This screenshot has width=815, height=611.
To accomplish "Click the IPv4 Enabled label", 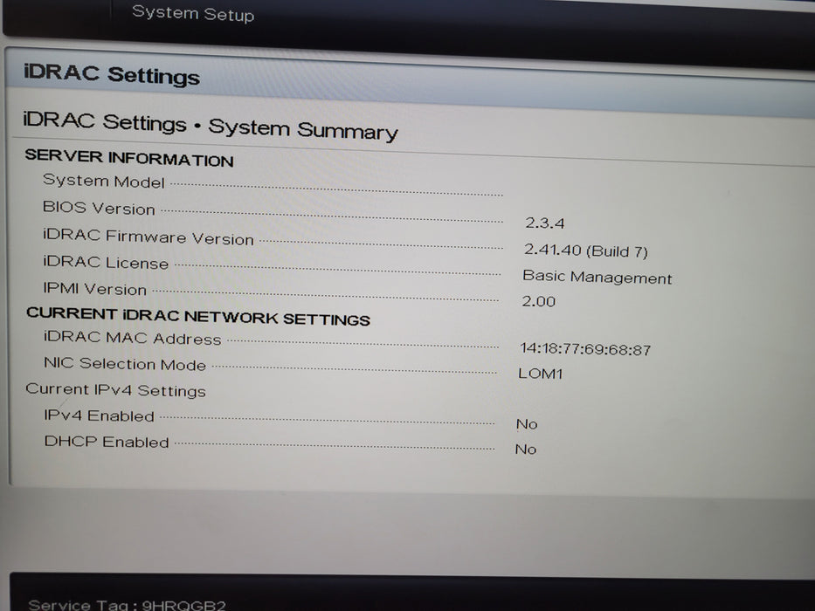I will tap(100, 415).
